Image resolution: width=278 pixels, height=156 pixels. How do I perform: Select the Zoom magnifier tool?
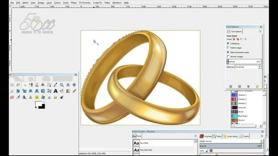(x=62, y=85)
